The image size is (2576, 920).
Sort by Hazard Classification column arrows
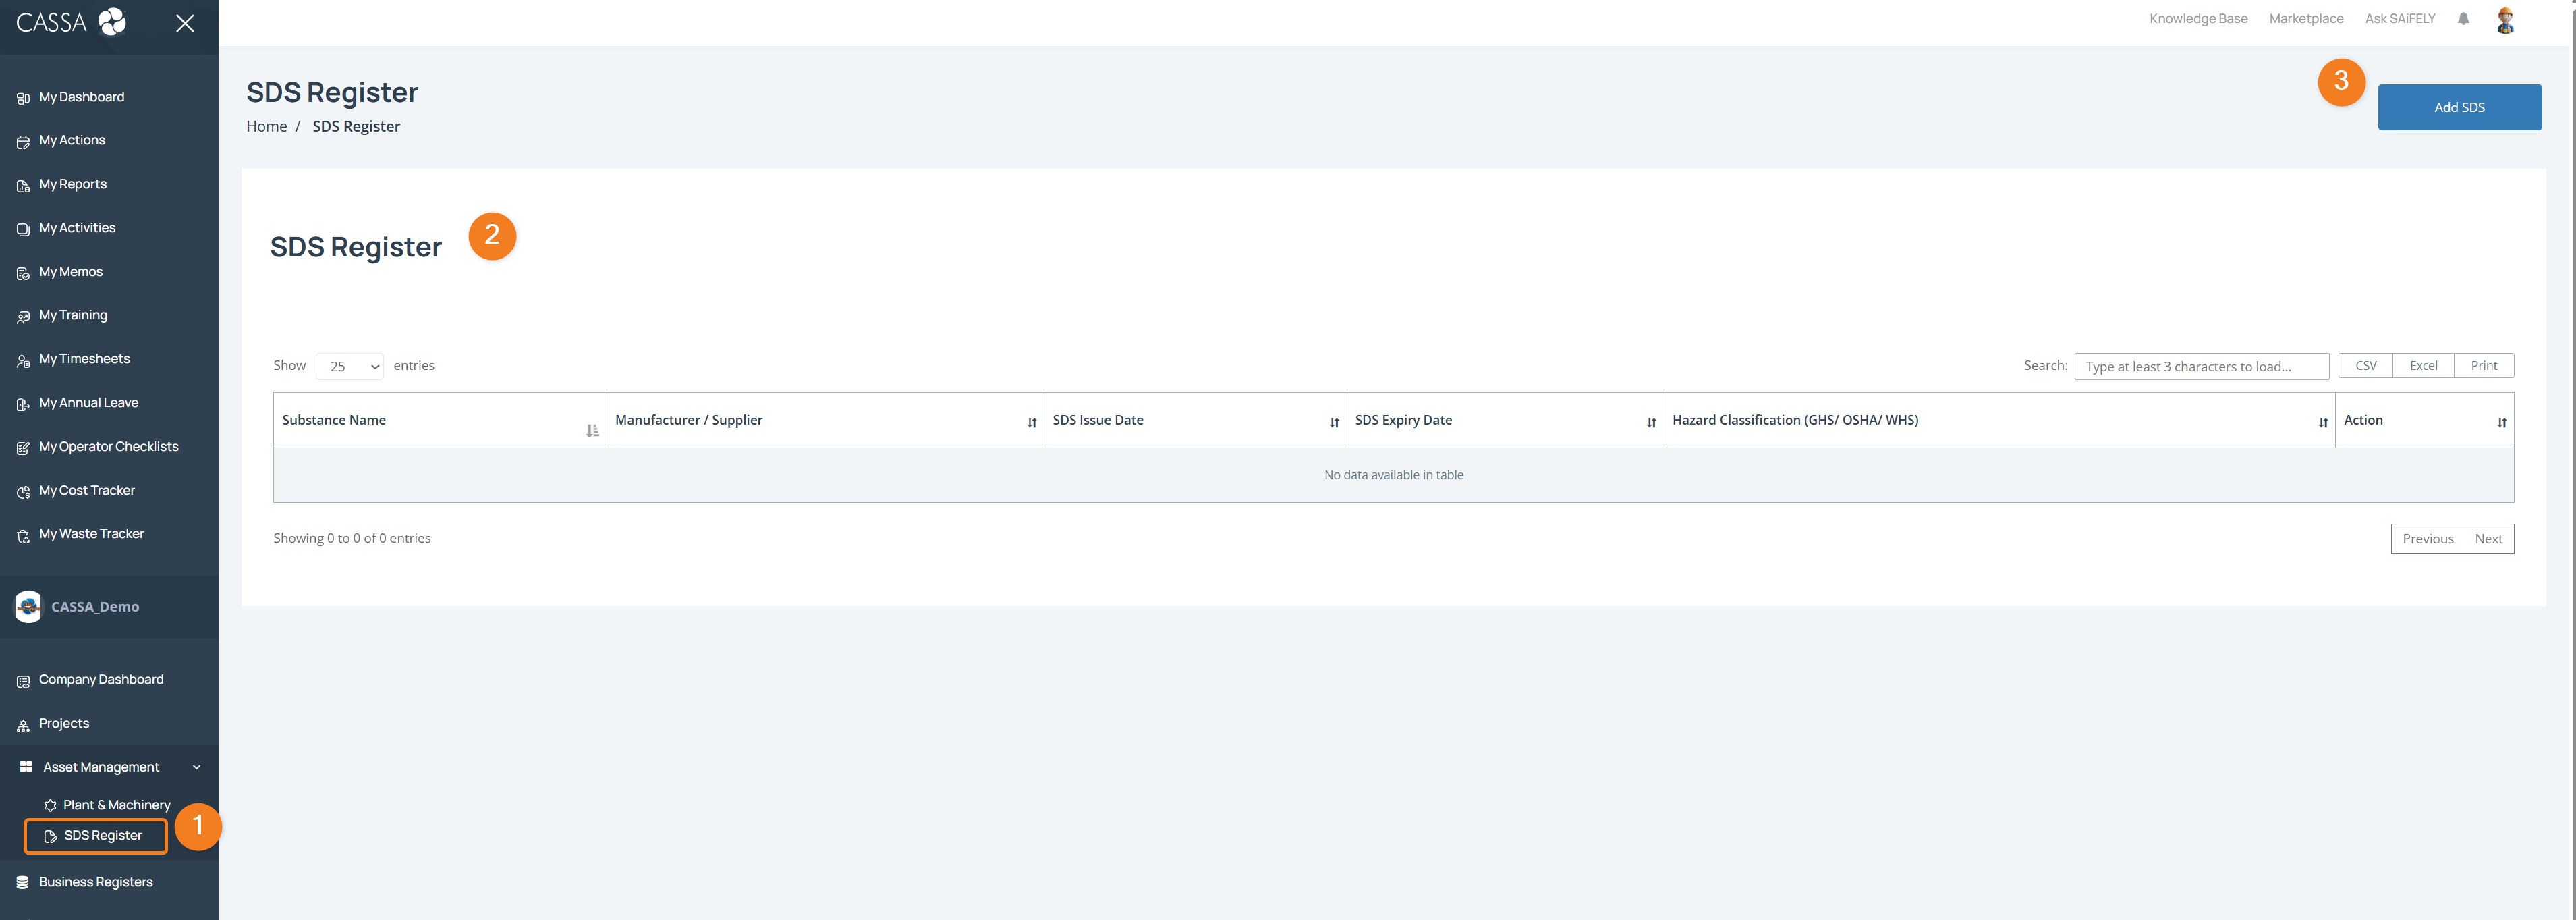pyautogui.click(x=2322, y=423)
